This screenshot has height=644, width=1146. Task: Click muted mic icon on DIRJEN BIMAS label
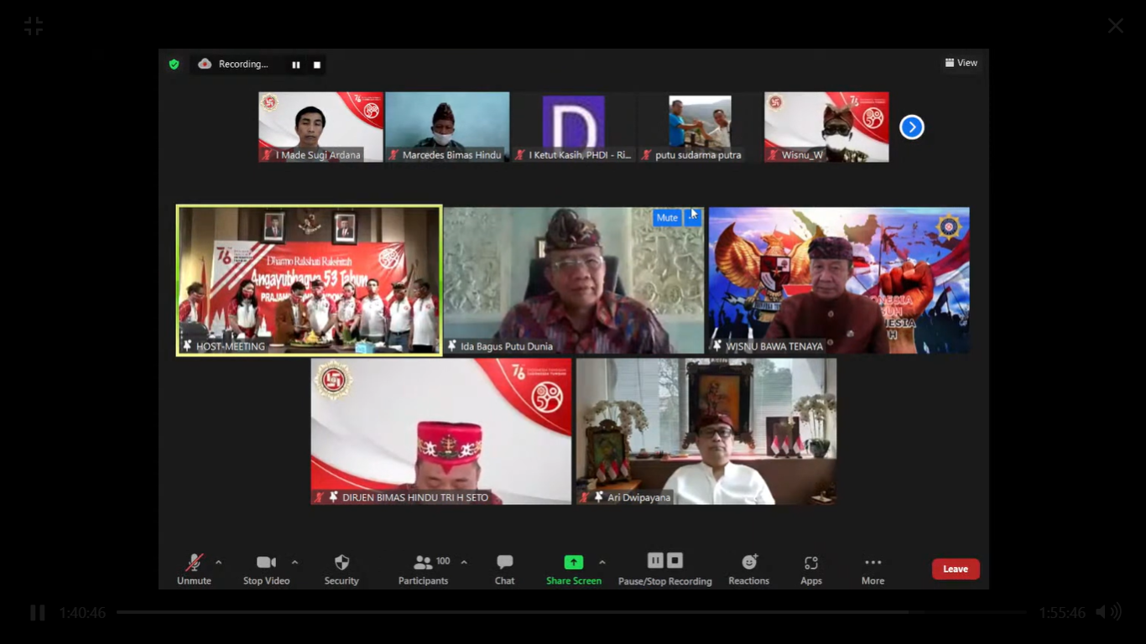click(x=319, y=497)
